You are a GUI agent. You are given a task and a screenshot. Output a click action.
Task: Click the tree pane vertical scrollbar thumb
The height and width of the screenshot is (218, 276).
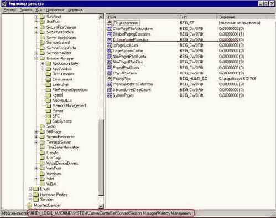[101, 158]
